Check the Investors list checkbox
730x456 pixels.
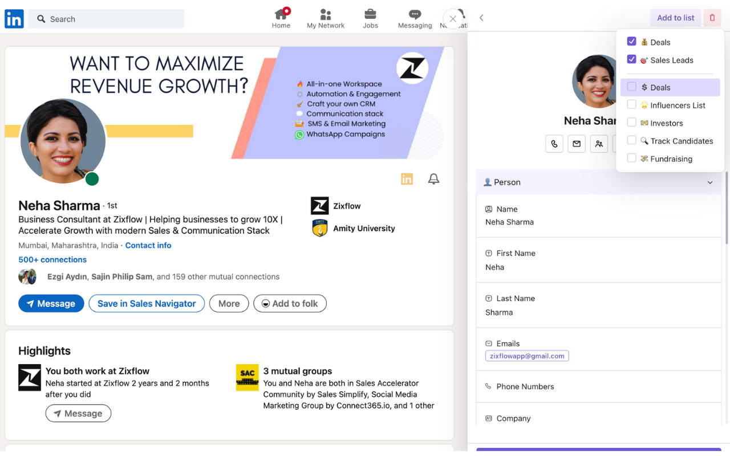pos(631,123)
